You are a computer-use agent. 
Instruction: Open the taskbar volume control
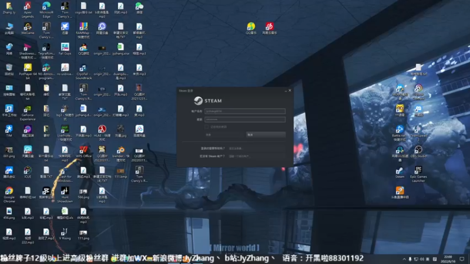point(422,259)
